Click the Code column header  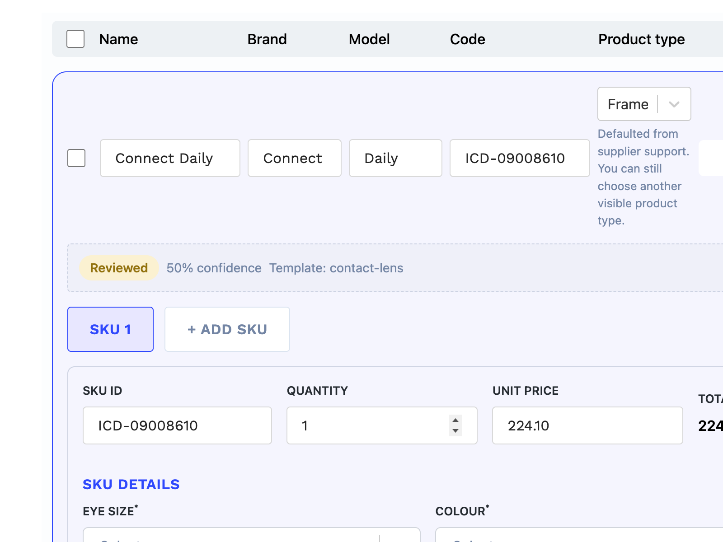467,39
